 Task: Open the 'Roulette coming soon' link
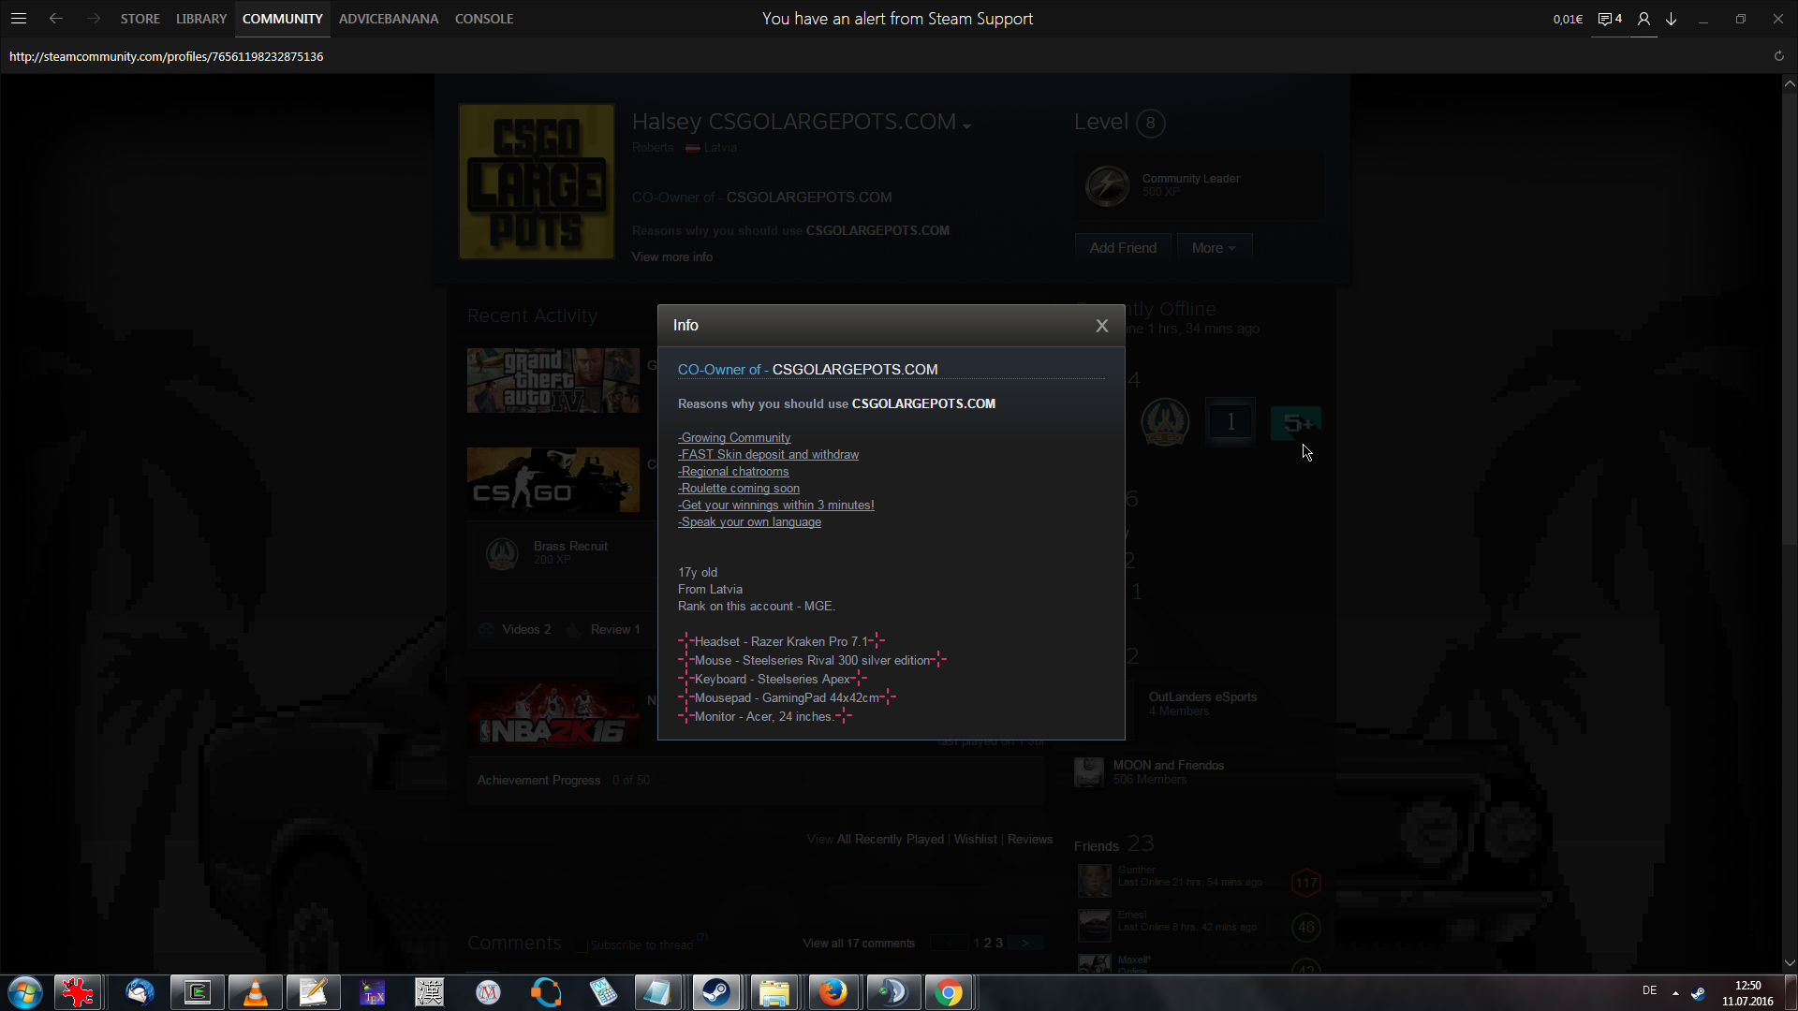740,489
